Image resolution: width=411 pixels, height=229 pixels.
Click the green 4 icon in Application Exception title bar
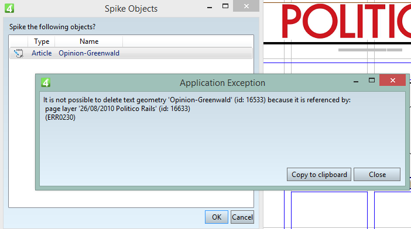click(46, 82)
